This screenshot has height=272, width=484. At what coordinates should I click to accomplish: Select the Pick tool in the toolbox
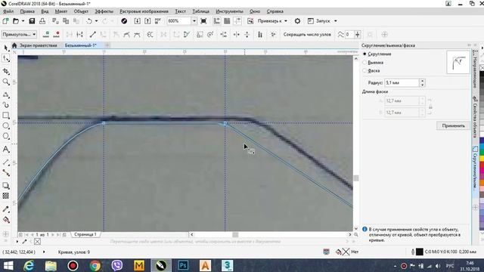[x=6, y=48]
